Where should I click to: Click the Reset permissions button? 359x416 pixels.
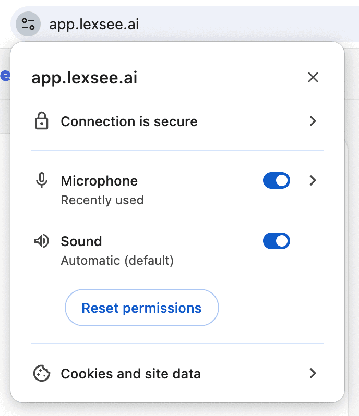point(142,308)
